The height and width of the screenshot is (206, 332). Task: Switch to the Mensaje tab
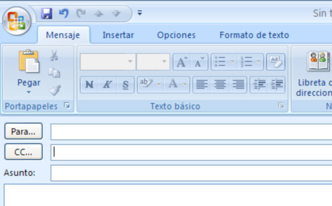pos(63,35)
